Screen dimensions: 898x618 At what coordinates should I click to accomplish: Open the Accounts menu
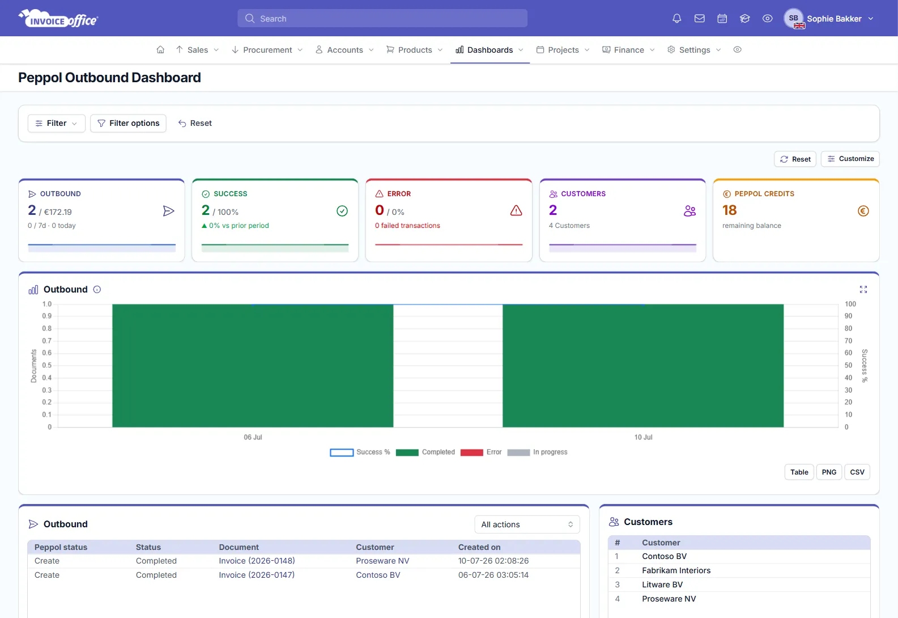(x=344, y=50)
